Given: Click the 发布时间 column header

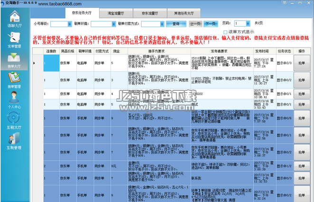Looking at the screenshot, I should pyautogui.click(x=265, y=51).
